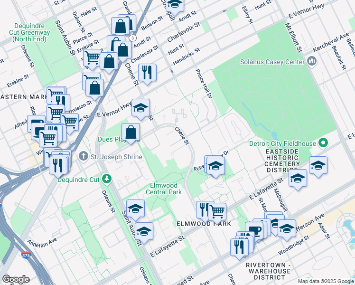Image resolution: width=355 pixels, height=285 pixels.
Task: Click the Mt Elliott St street label
Action: click(x=294, y=38)
